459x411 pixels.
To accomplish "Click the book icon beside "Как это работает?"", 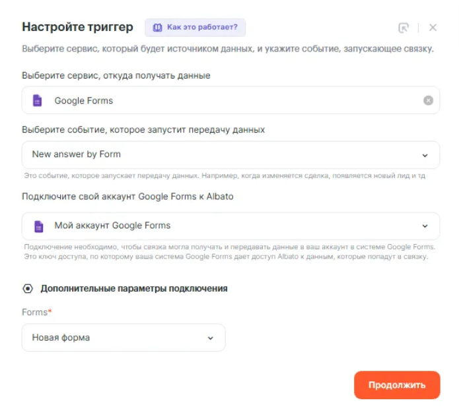I will pos(157,28).
